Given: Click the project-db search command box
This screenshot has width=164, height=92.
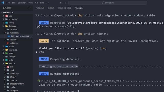Looking at the screenshot, I should tap(108, 3).
